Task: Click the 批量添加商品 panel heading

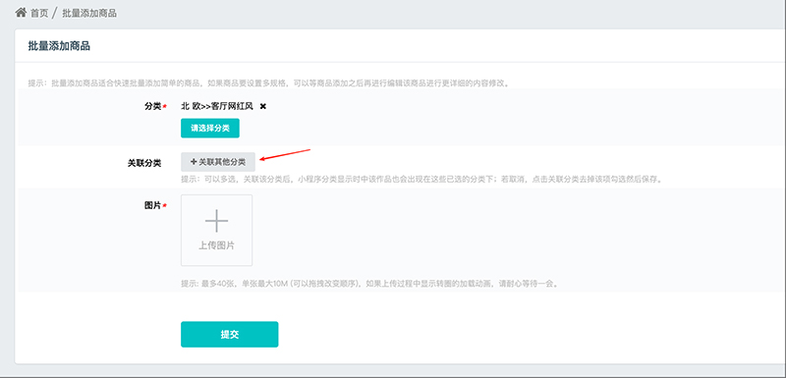Action: [x=59, y=46]
